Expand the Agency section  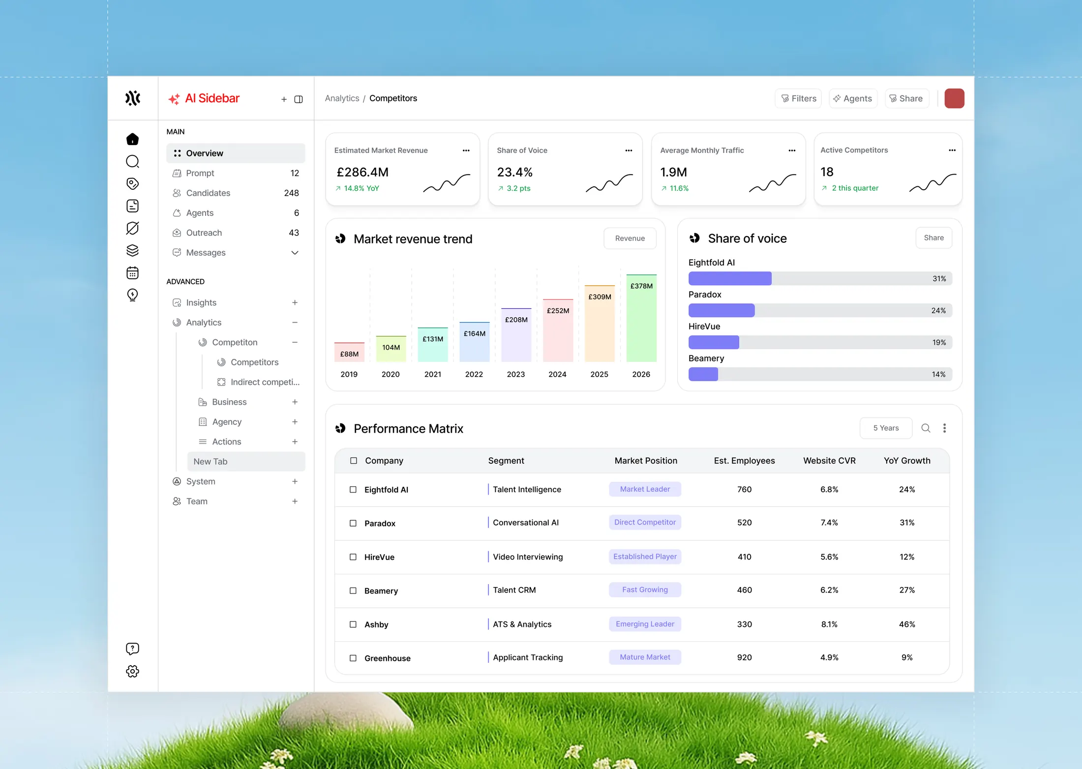[x=295, y=422]
